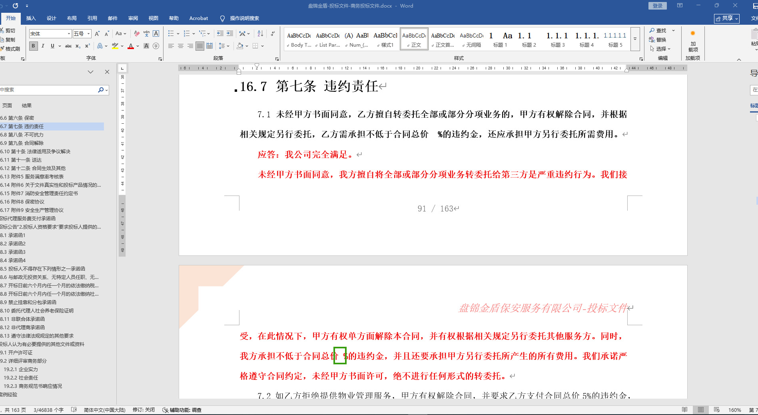758x415 pixels.
Task: Apply the yellow text highlight color
Action: pyautogui.click(x=115, y=46)
